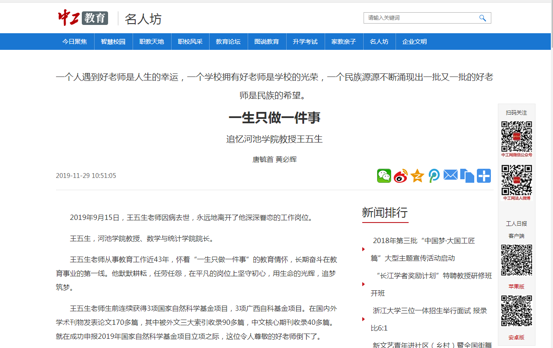Open the 企业文明 menu item
This screenshot has width=553, height=348.
414,42
